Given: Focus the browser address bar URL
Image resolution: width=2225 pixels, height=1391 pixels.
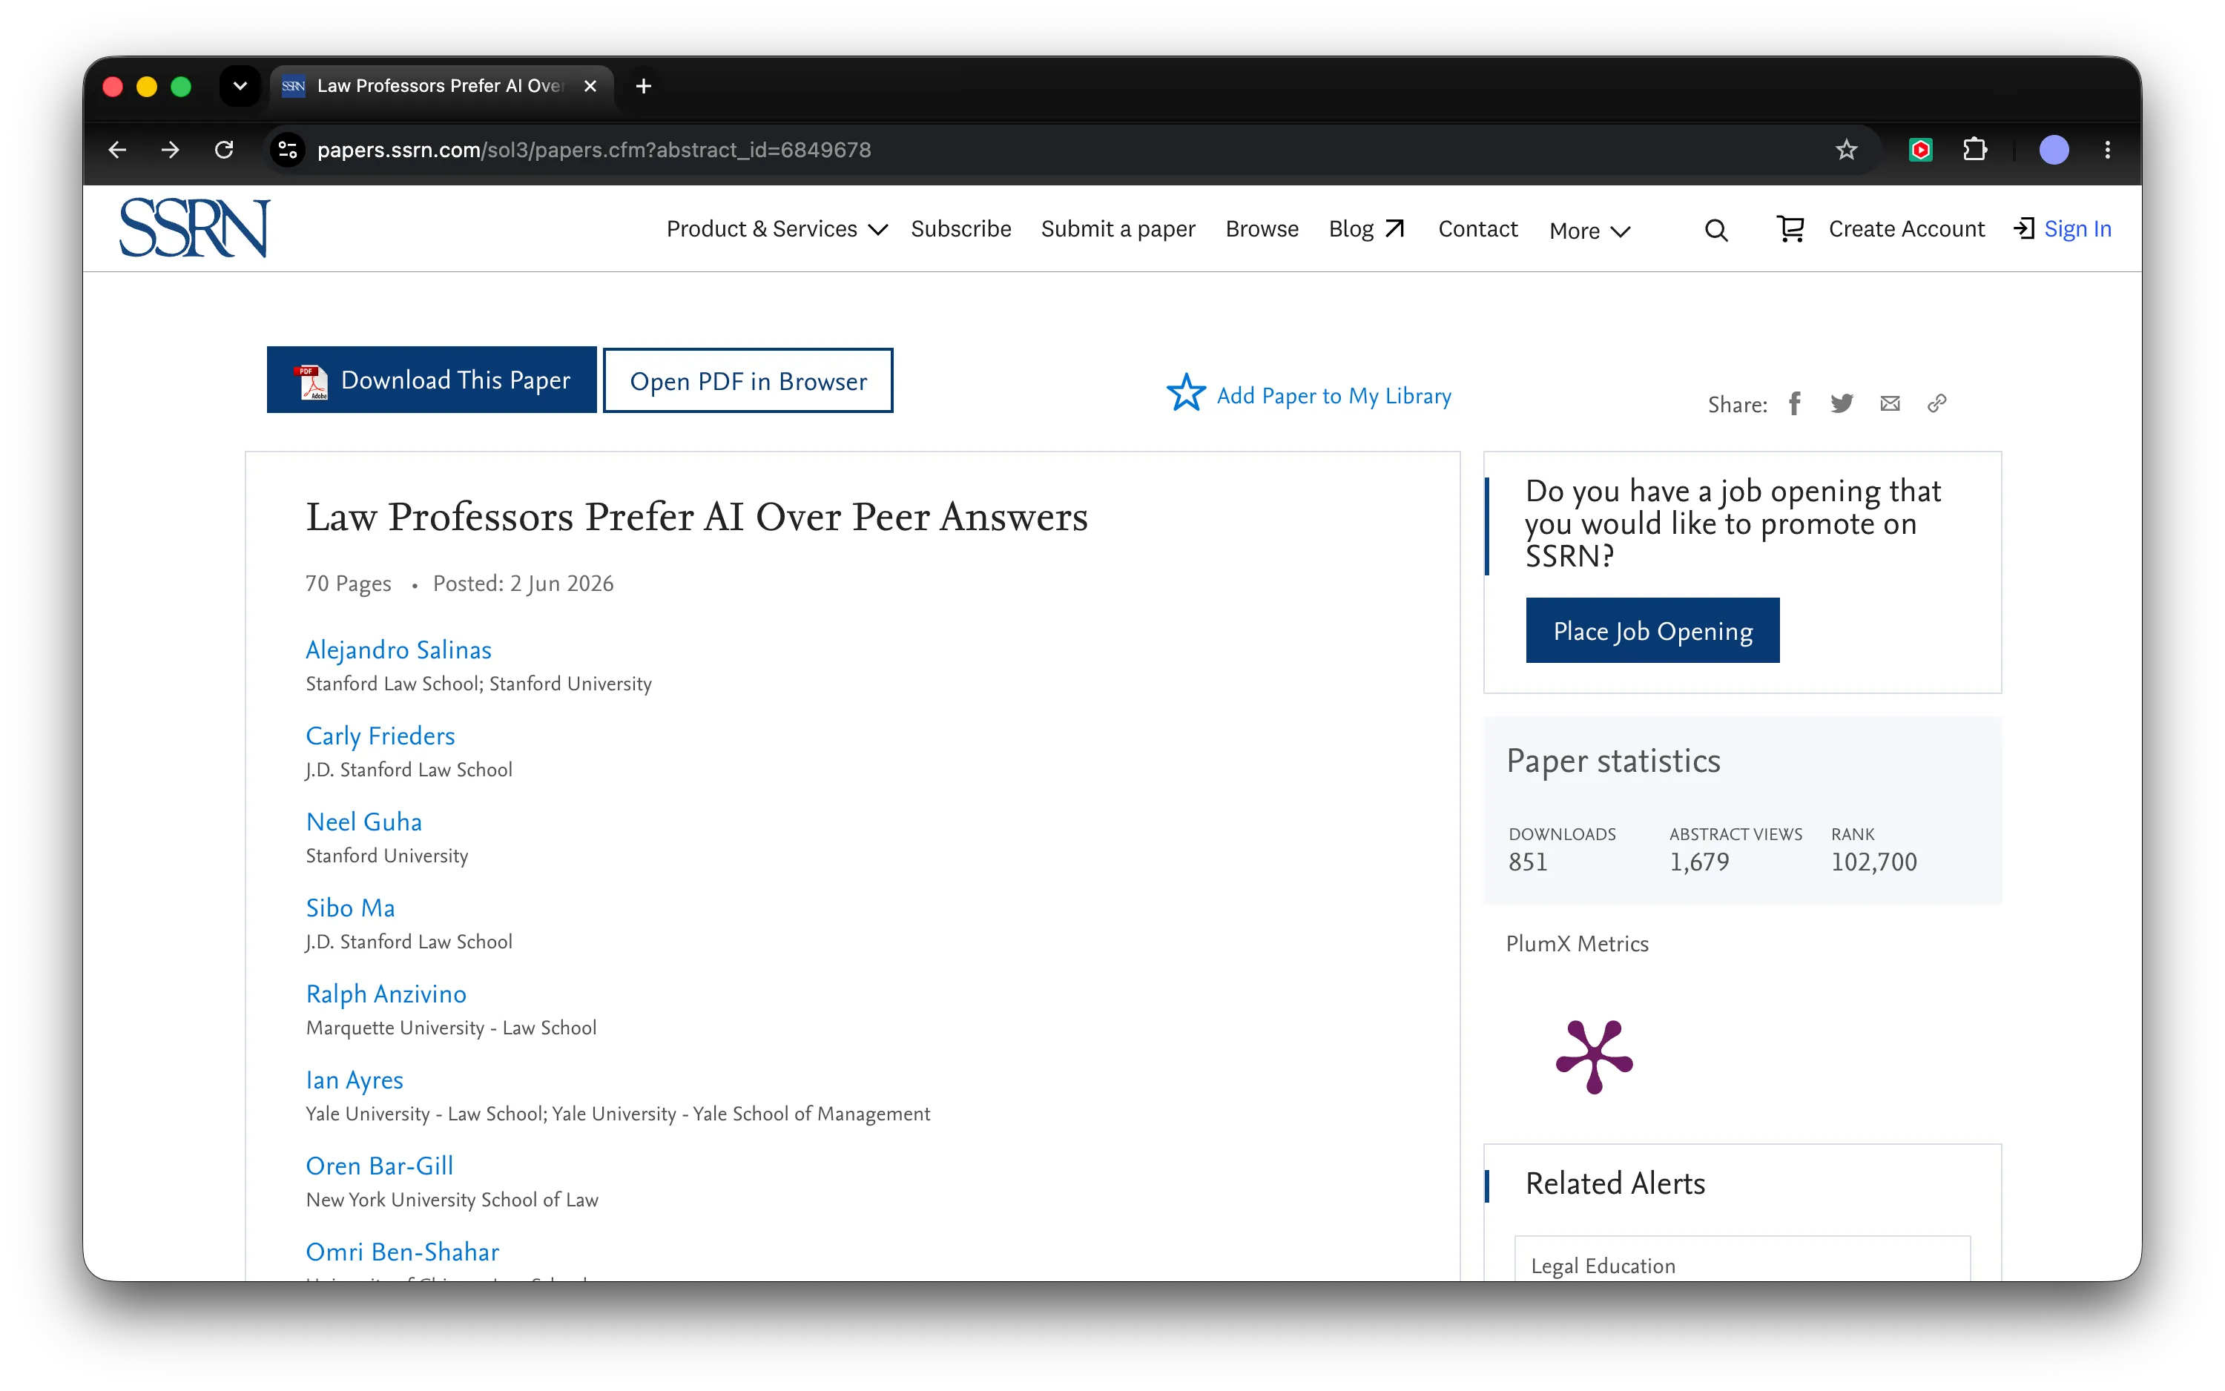Looking at the screenshot, I should 593,150.
